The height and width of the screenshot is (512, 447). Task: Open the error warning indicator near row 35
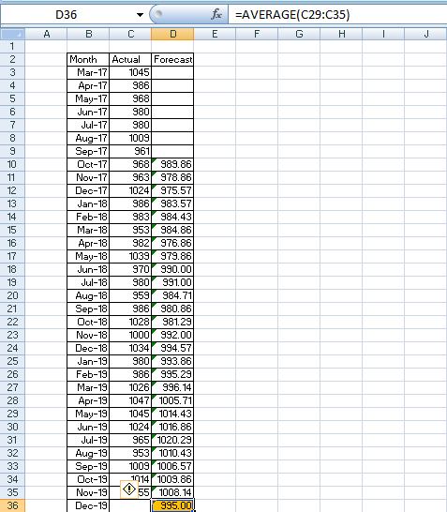click(129, 489)
